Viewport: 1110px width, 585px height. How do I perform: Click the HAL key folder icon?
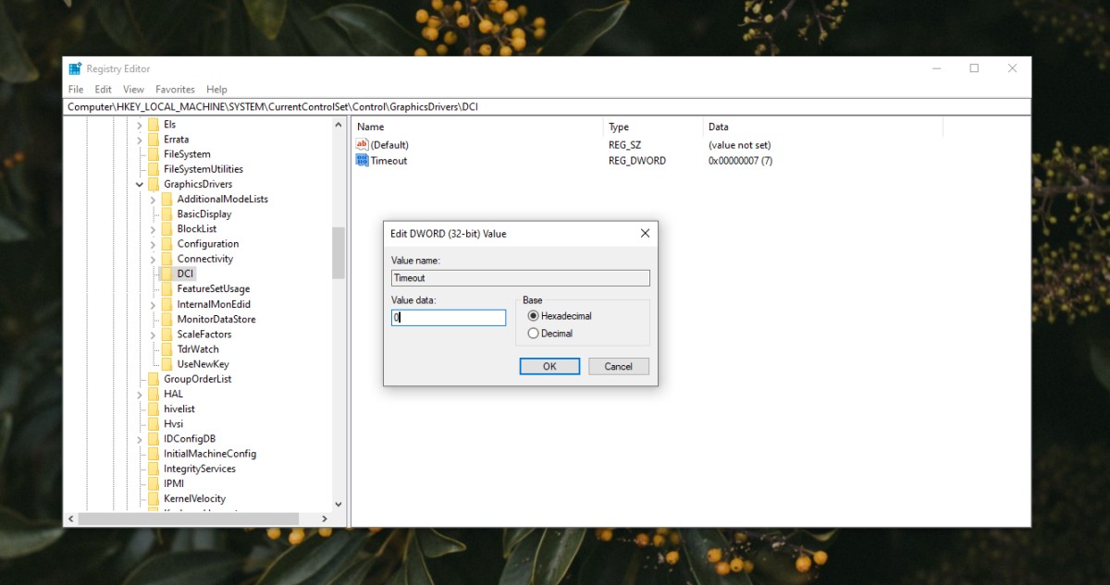(154, 393)
